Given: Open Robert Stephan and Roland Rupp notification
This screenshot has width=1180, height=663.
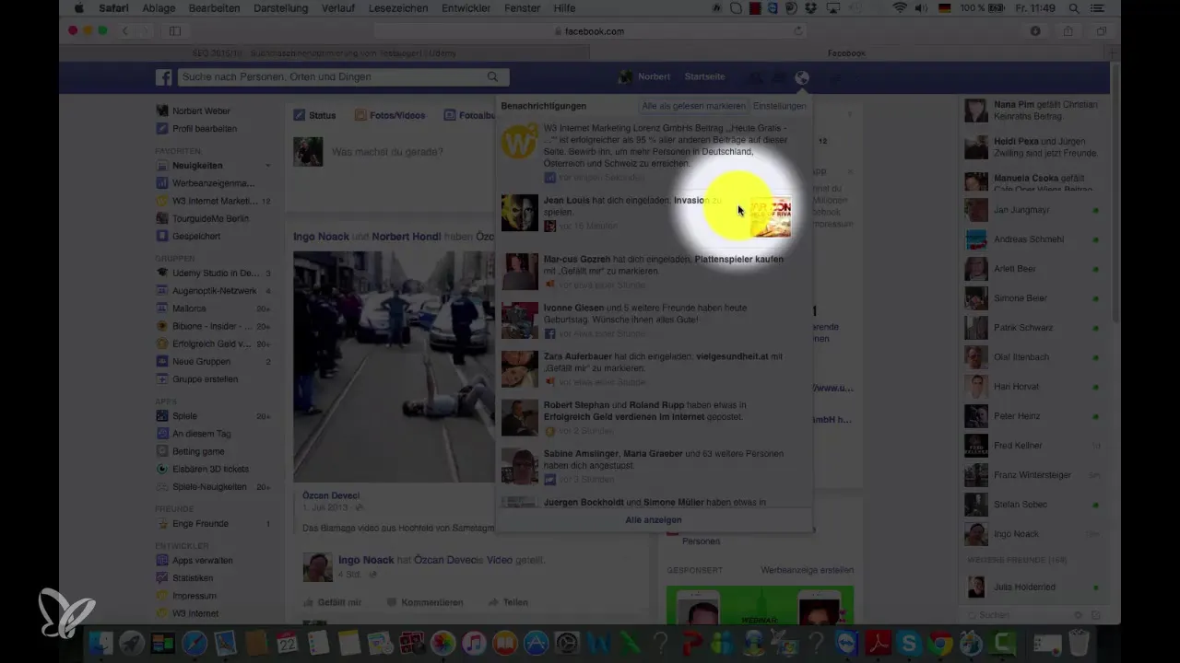Looking at the screenshot, I should coord(654,417).
